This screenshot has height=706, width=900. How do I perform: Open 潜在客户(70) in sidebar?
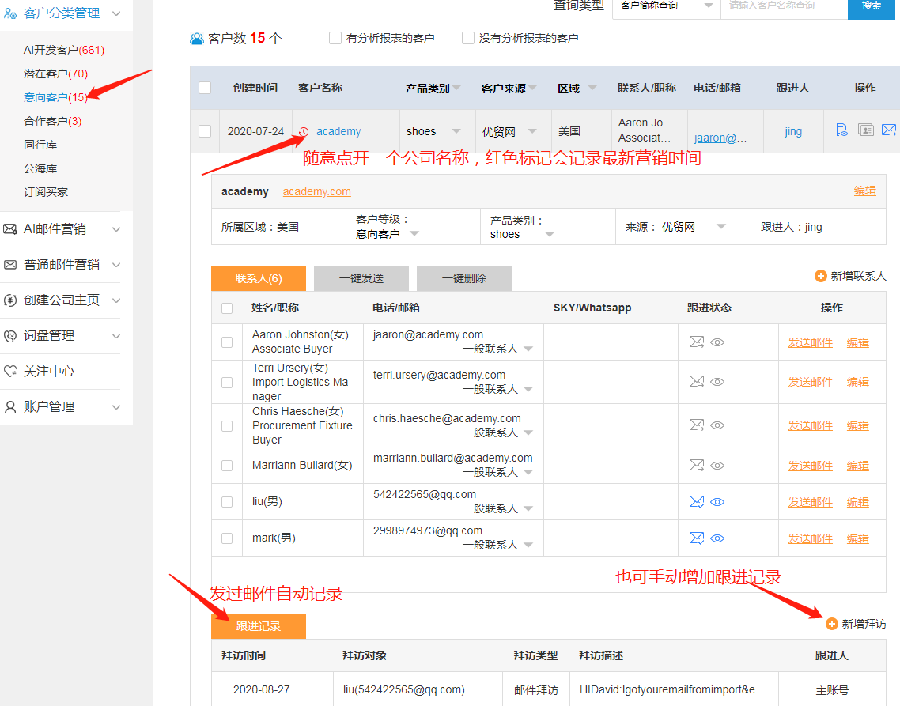(55, 74)
